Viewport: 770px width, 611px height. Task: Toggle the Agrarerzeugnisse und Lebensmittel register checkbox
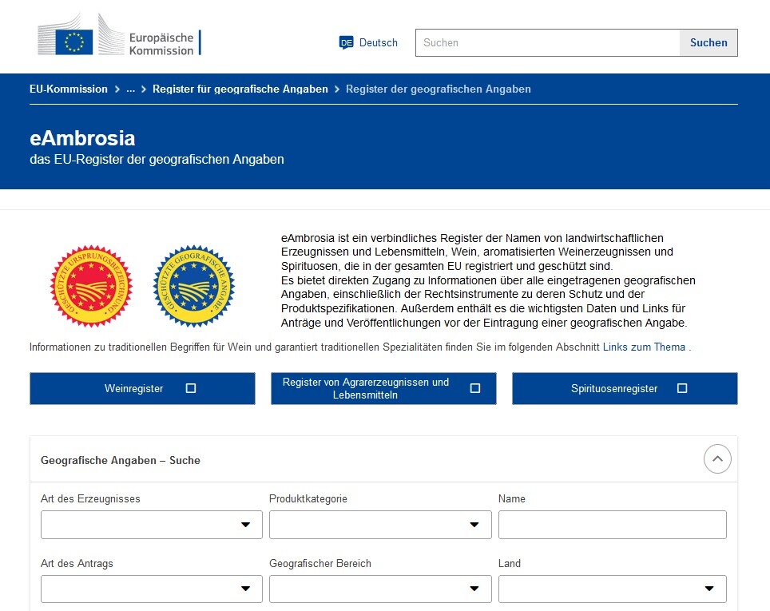pos(475,388)
